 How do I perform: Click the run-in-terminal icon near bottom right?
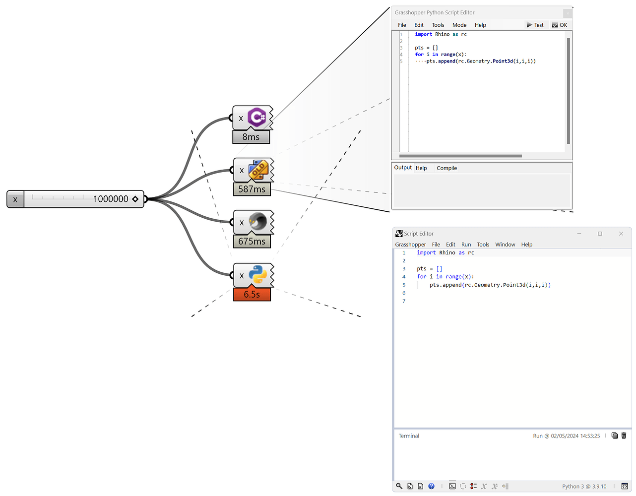click(452, 486)
